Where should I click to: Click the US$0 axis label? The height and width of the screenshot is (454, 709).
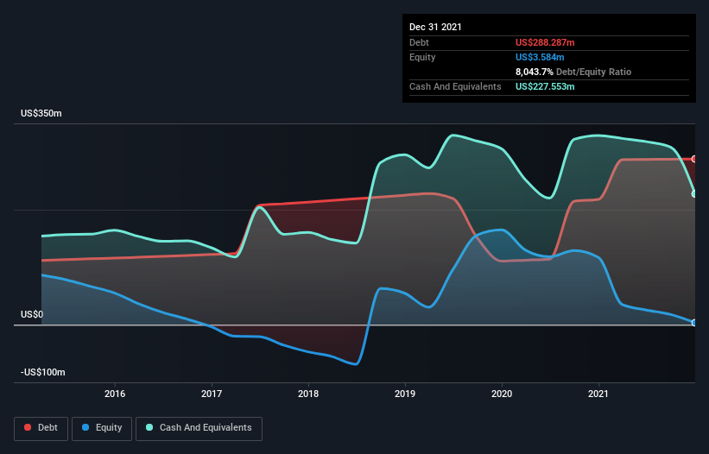click(32, 314)
